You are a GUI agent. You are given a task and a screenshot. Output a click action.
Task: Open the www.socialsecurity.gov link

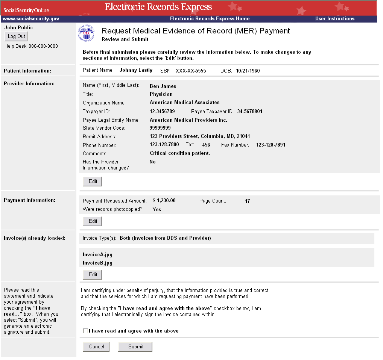[x=31, y=18]
